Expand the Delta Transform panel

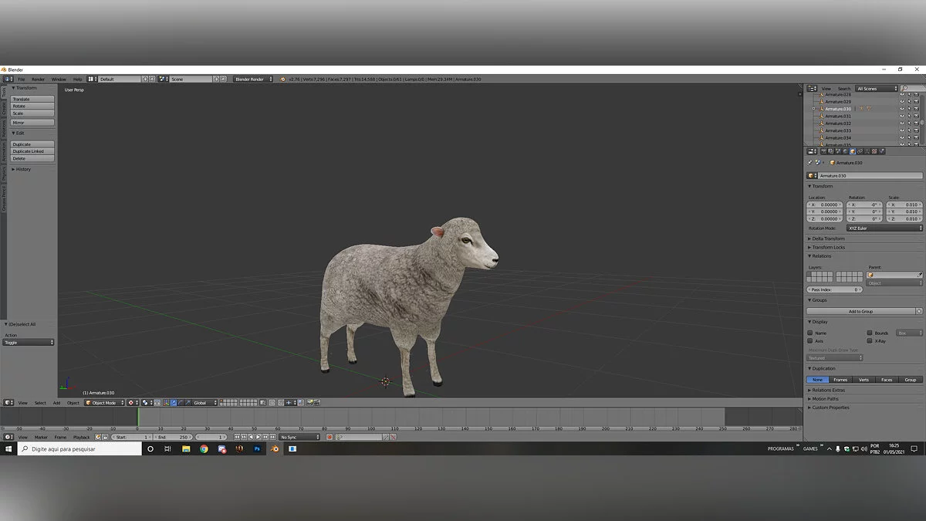click(828, 239)
